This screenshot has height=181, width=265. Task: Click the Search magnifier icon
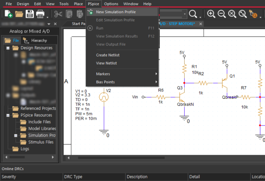tap(193, 14)
